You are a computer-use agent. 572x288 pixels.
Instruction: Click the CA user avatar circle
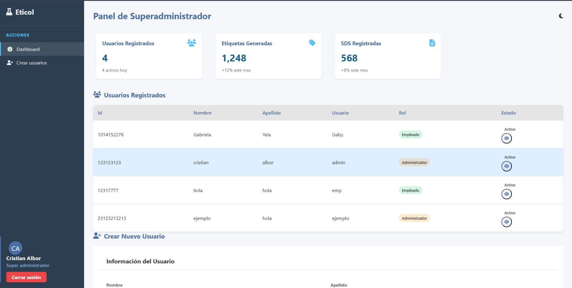pos(15,248)
